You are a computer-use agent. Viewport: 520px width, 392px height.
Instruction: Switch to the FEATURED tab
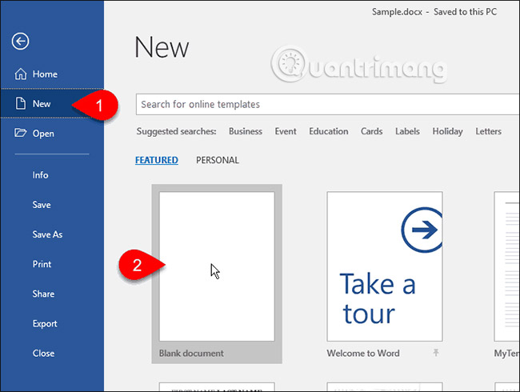157,160
